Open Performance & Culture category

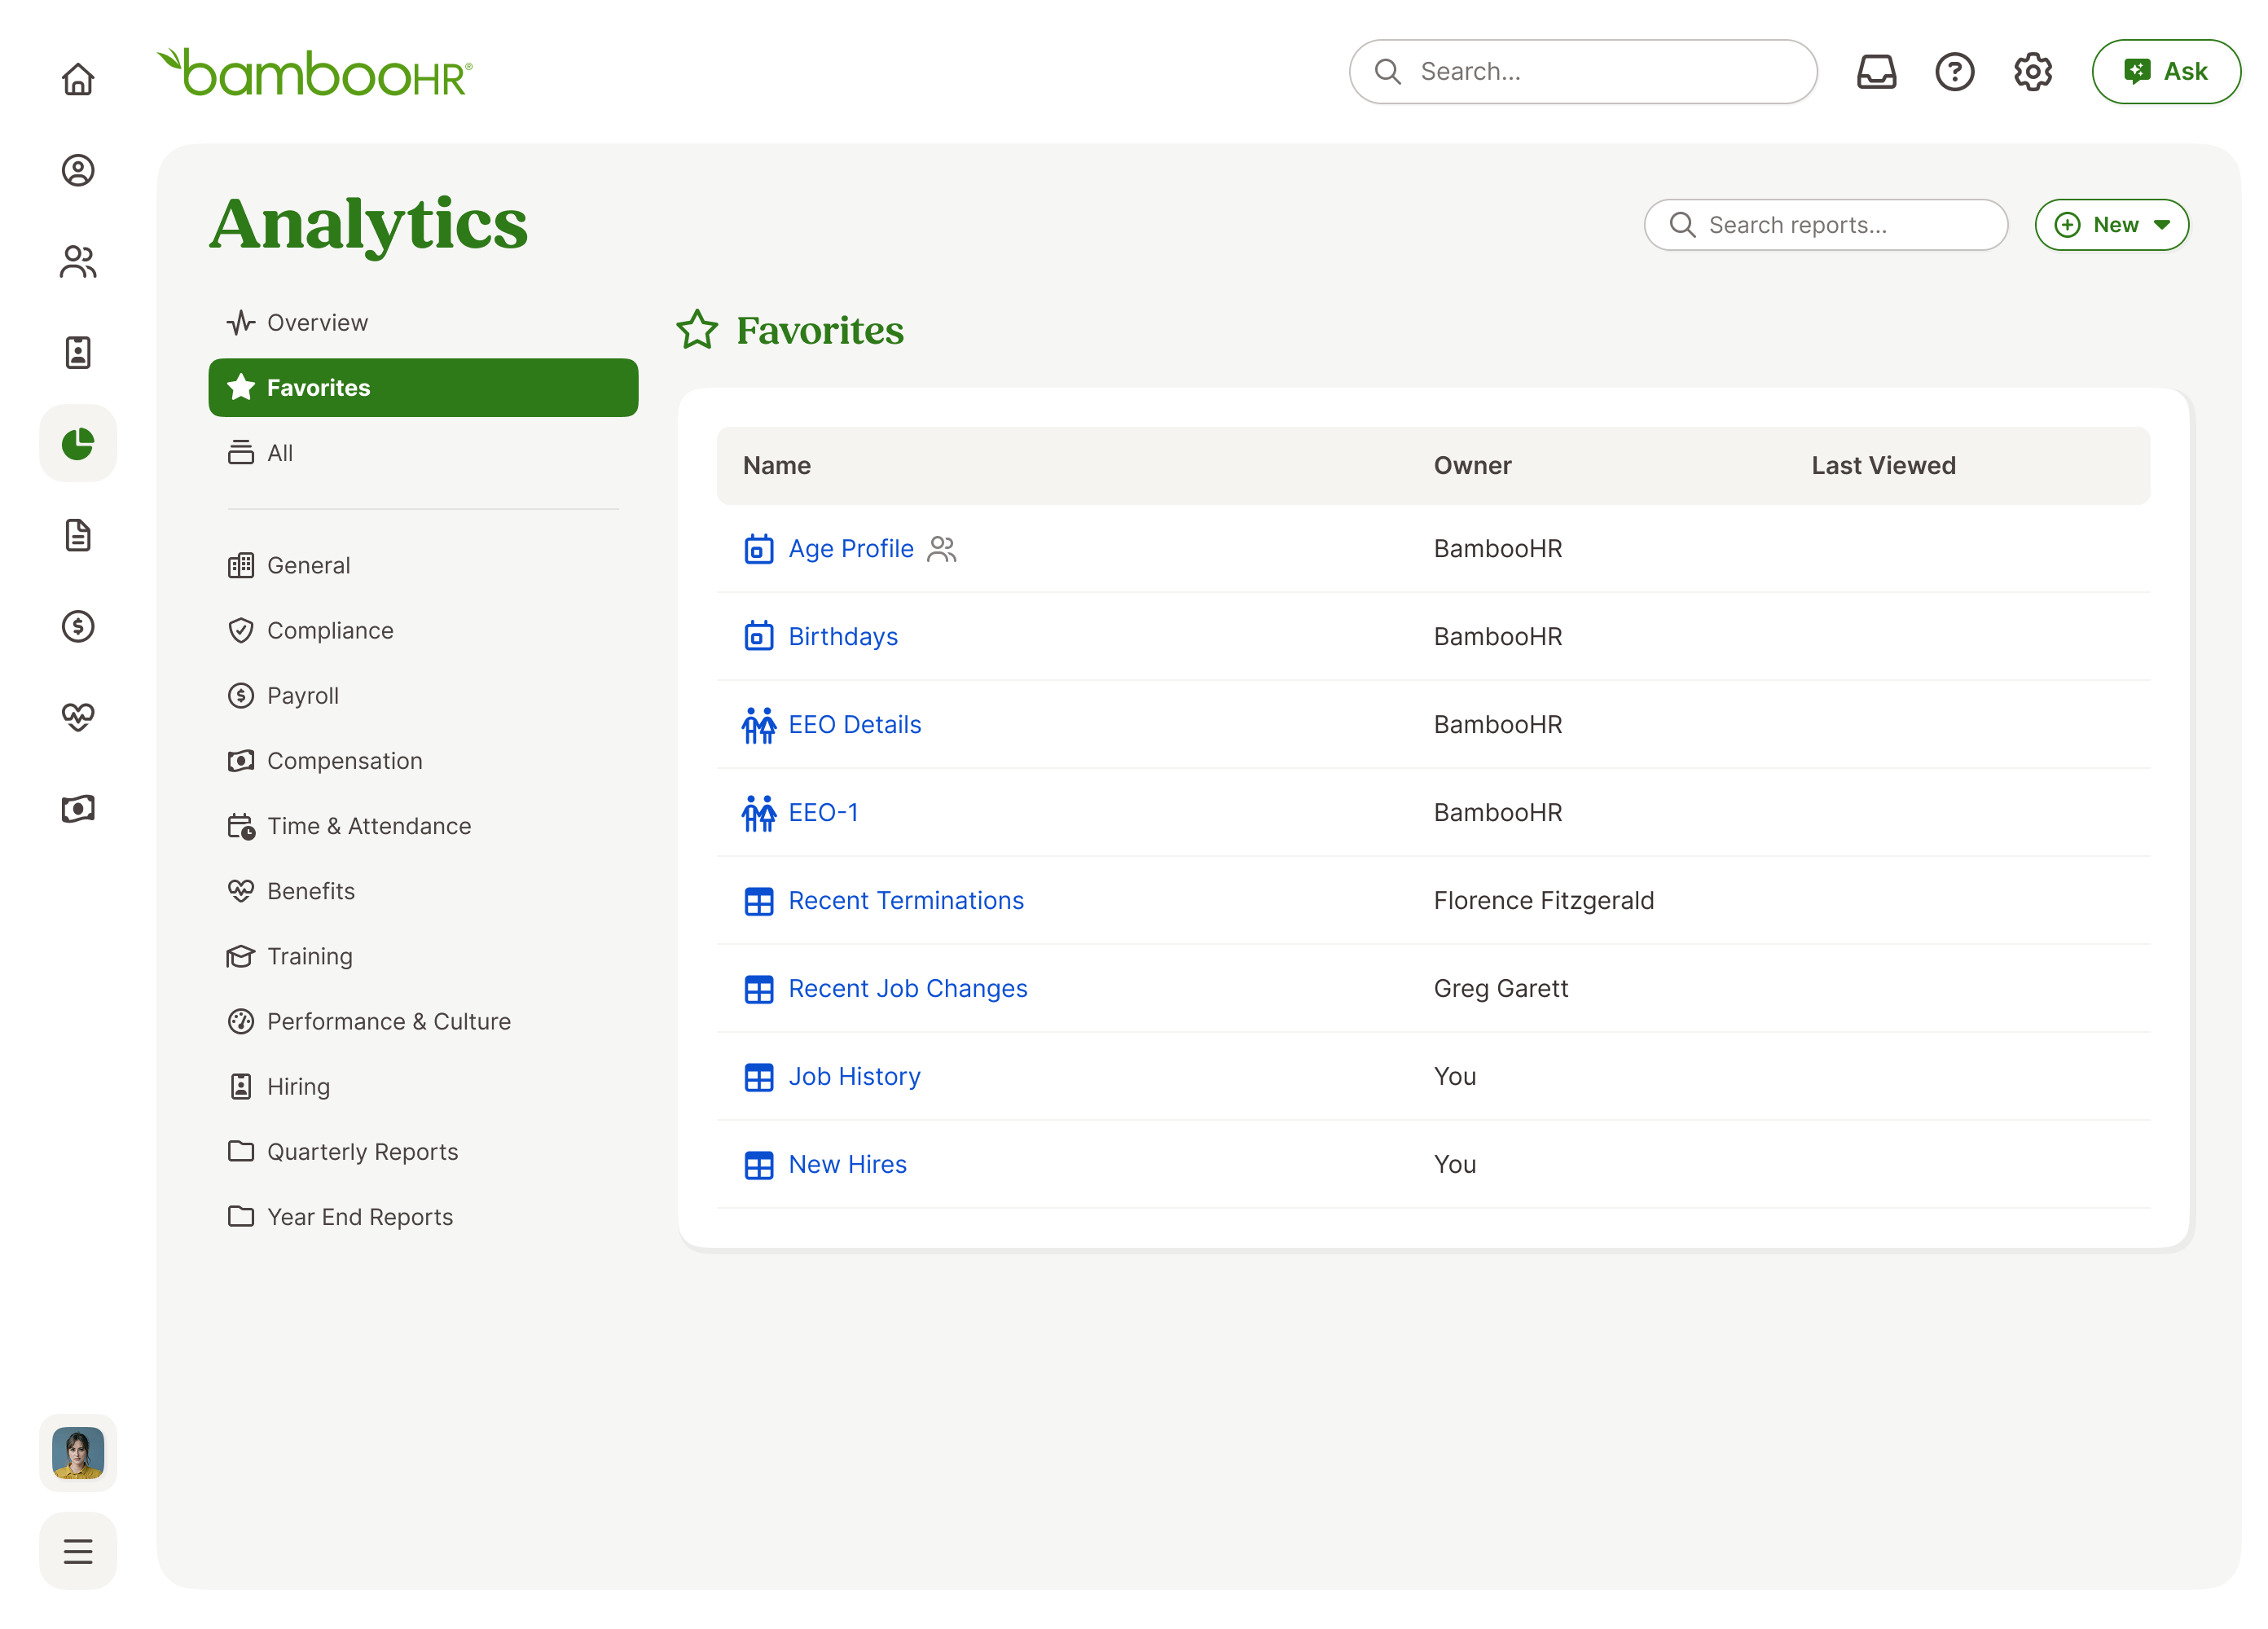[x=423, y=1021]
